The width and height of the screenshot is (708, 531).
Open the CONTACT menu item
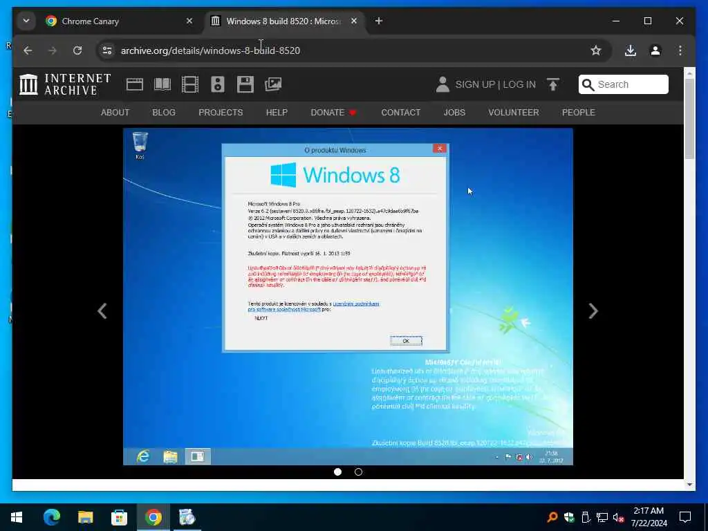click(x=401, y=113)
